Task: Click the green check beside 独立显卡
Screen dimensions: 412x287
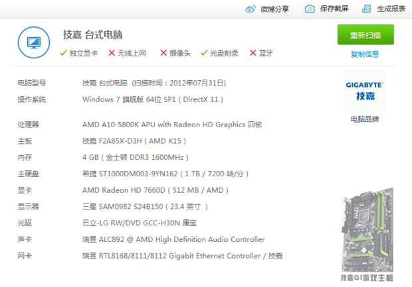Action: point(63,53)
